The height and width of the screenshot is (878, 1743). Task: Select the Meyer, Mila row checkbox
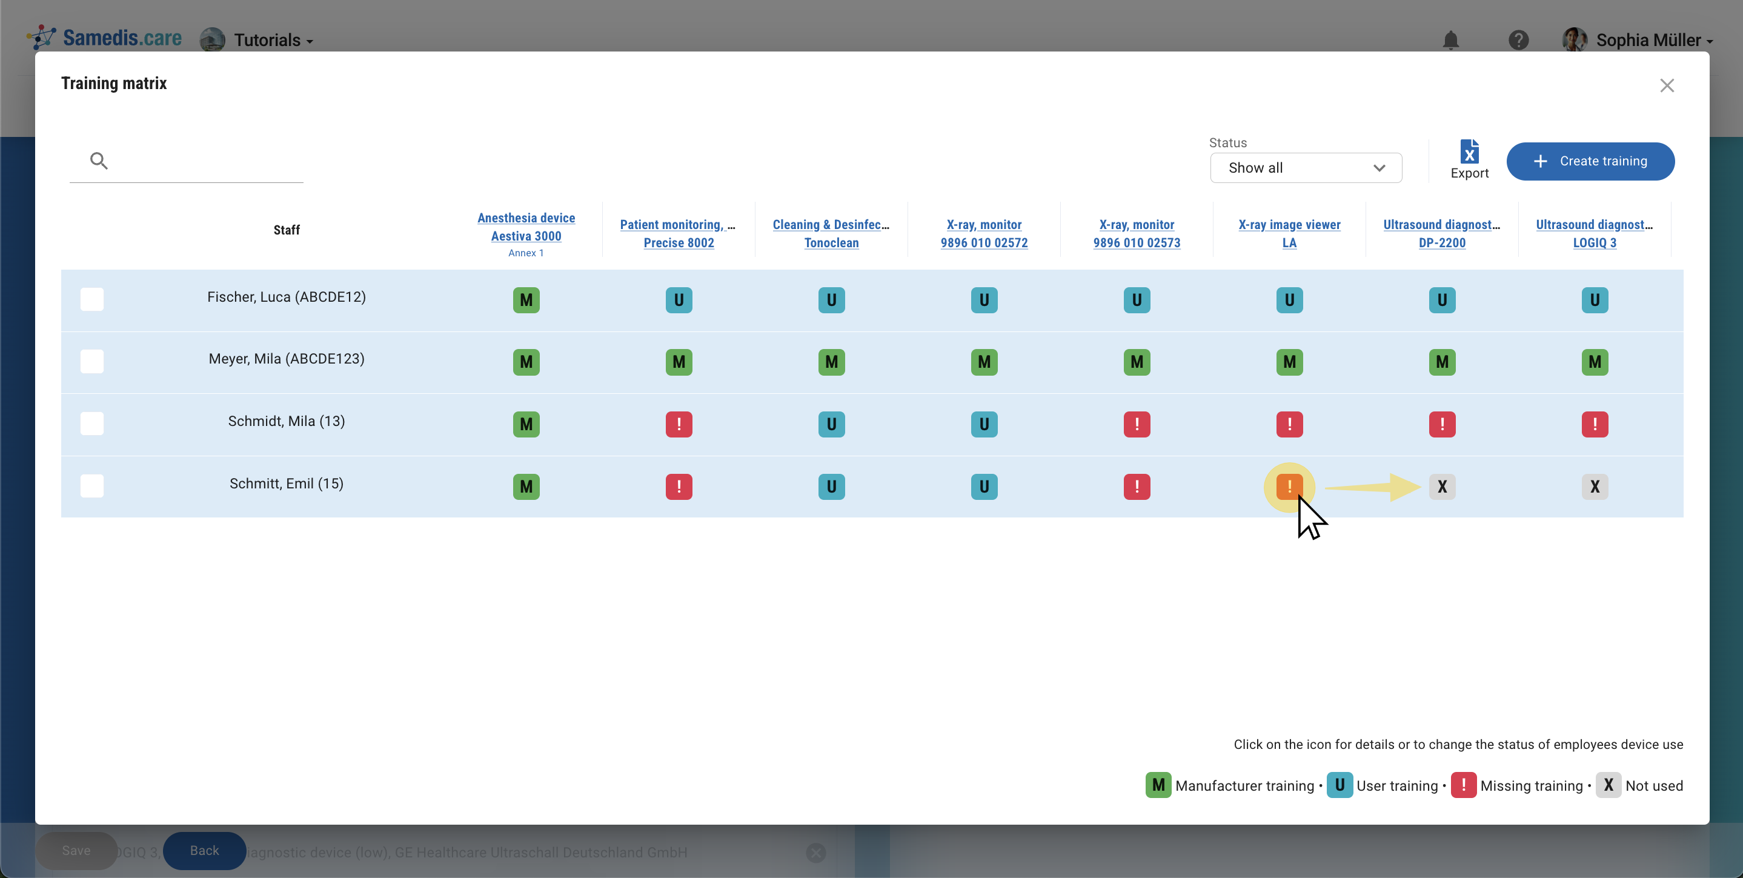tap(92, 362)
